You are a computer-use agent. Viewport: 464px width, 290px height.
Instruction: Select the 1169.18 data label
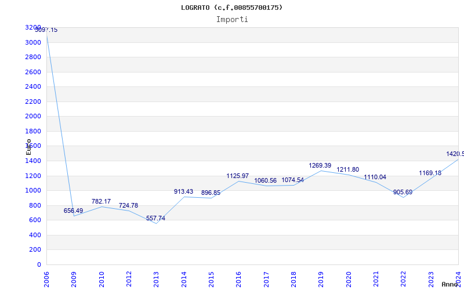pos(430,173)
